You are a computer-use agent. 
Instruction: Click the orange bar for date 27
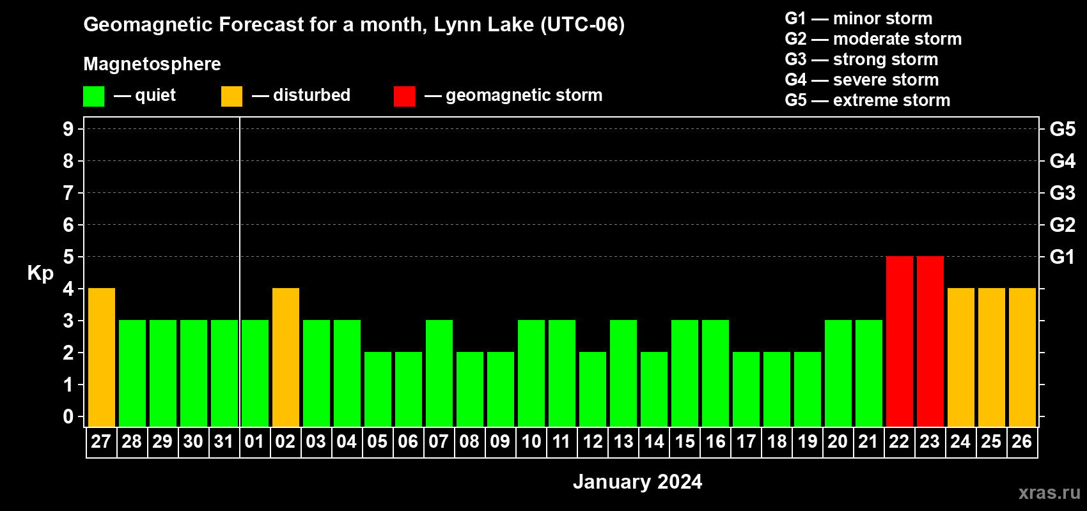pyautogui.click(x=101, y=357)
